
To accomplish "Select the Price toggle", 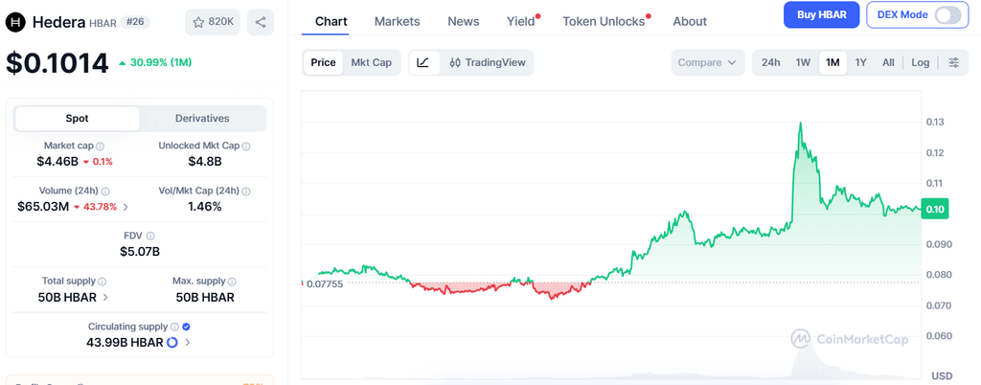I will (324, 62).
